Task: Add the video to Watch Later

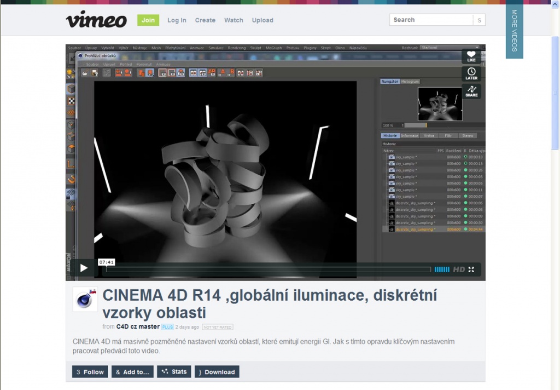Action: 471,74
